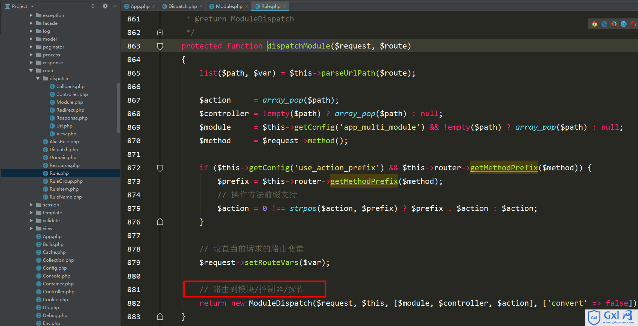The width and height of the screenshot is (638, 326).
Task: Click line number 870 in gutter
Action: tap(134, 141)
